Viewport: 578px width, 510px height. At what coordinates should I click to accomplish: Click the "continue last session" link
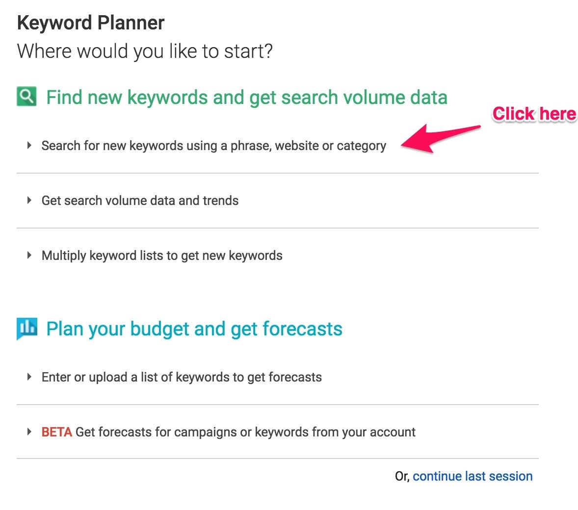click(x=473, y=476)
